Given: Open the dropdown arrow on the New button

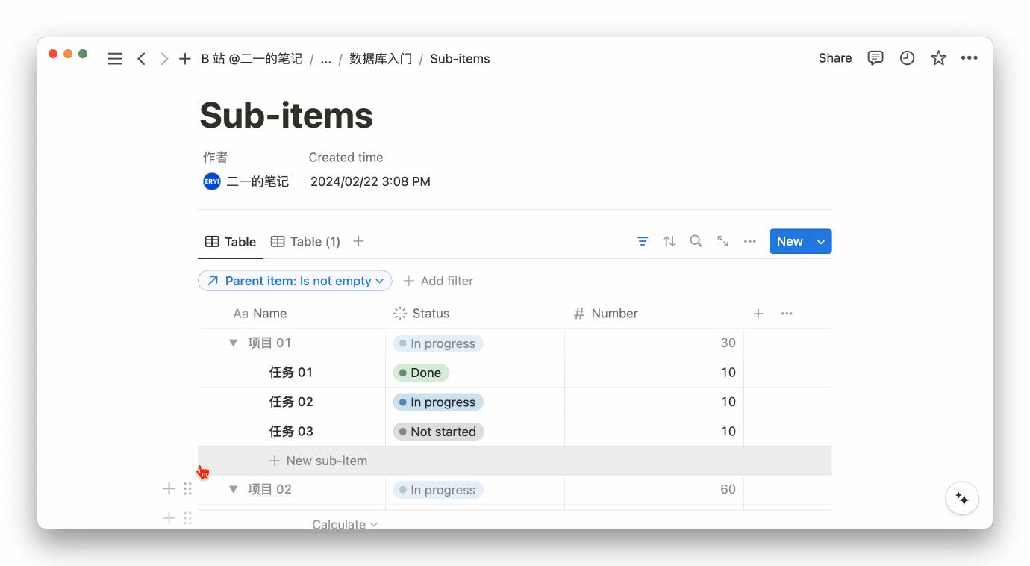Looking at the screenshot, I should tap(822, 241).
